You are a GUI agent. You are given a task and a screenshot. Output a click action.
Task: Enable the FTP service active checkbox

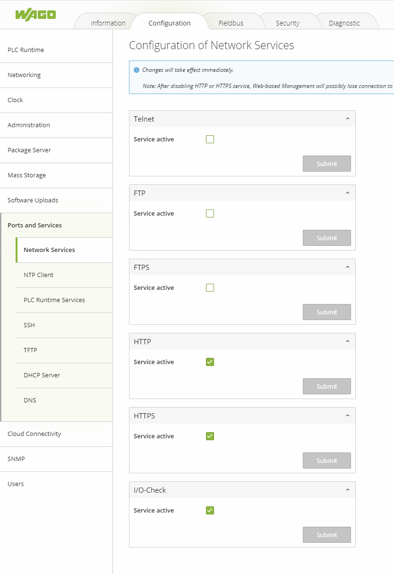coord(210,214)
